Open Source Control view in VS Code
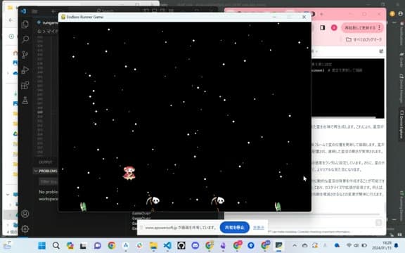The height and width of the screenshot is (253, 405). pos(25,55)
